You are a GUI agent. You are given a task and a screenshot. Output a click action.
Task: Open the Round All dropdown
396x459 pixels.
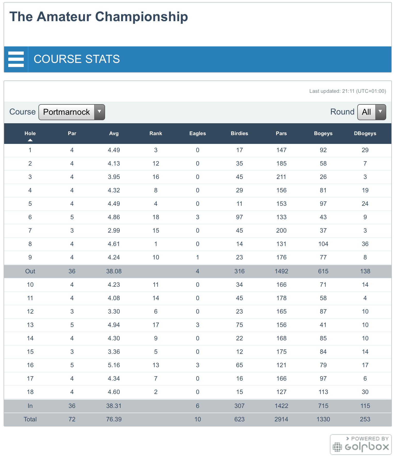pos(371,112)
